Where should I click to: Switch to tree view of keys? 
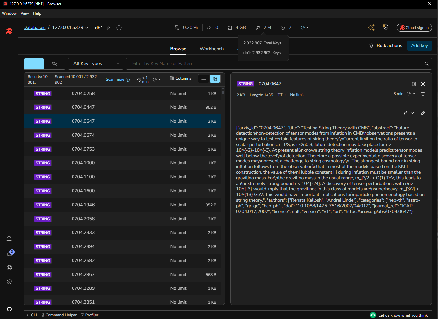pyautogui.click(x=215, y=79)
